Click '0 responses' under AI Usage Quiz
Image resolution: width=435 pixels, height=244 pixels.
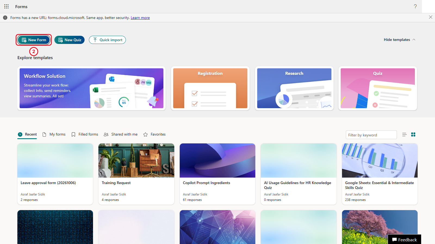click(272, 200)
